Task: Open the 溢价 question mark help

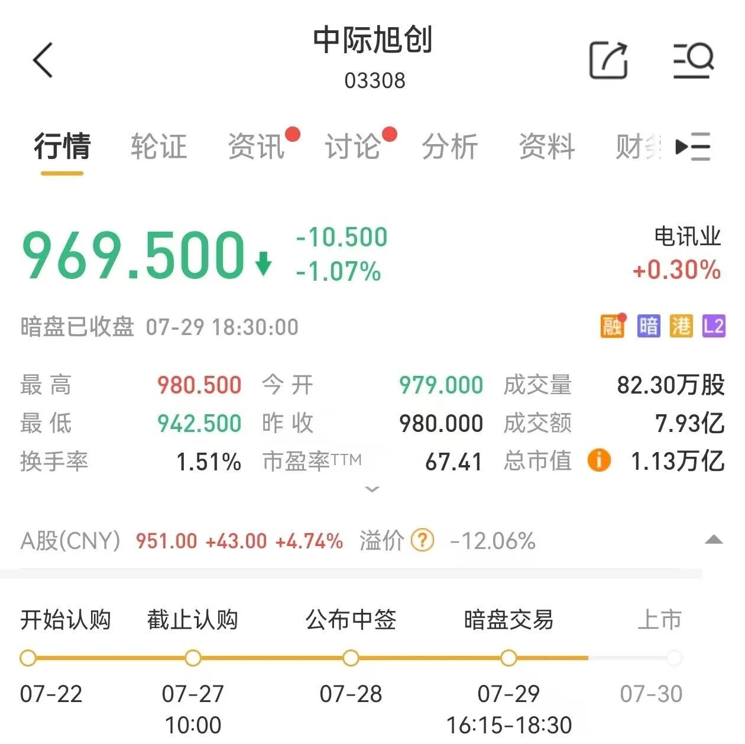Action: click(x=422, y=540)
